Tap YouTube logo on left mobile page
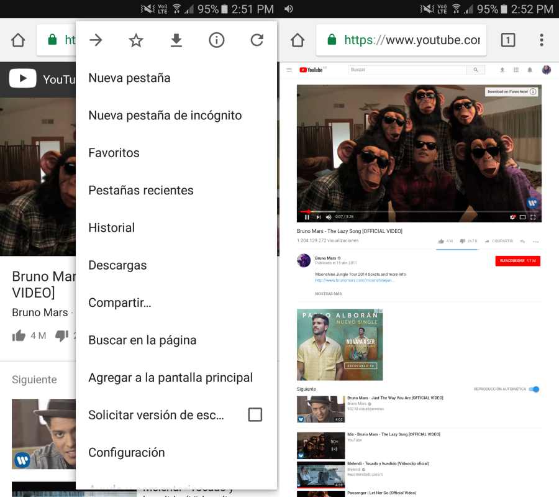Viewport: 559px width, 497px height. [22, 78]
